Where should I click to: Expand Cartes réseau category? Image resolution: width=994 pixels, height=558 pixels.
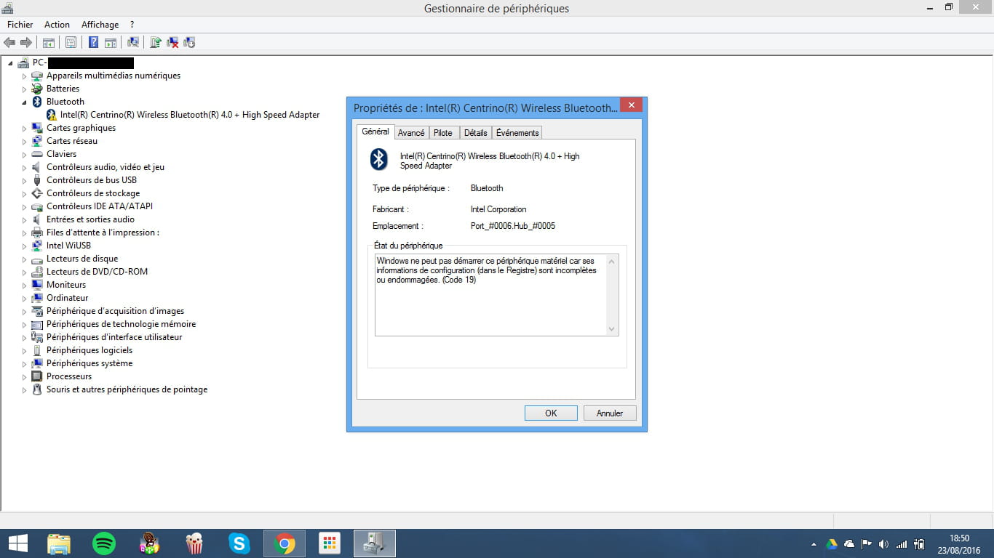pyautogui.click(x=24, y=142)
